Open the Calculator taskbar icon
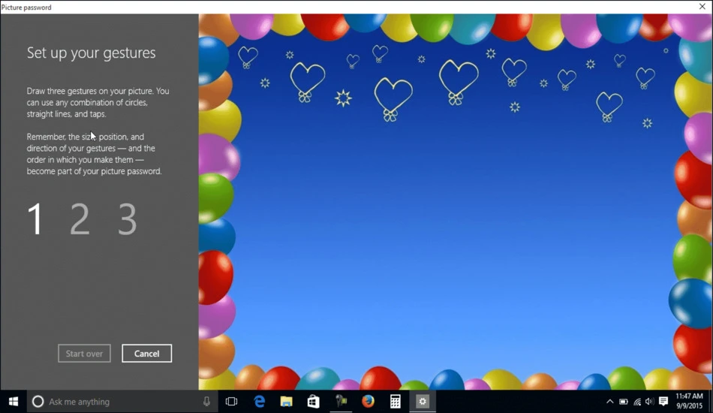 pos(395,402)
